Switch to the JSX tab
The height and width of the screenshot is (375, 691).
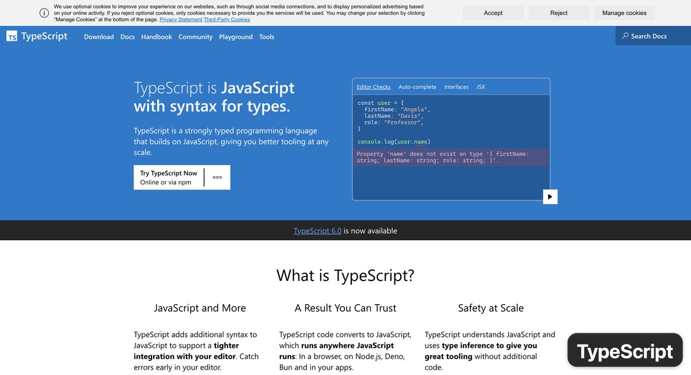pos(481,87)
